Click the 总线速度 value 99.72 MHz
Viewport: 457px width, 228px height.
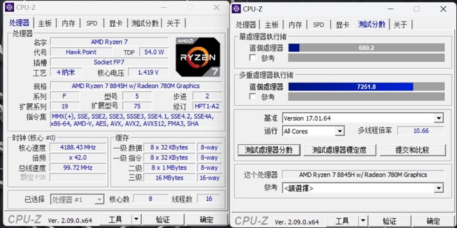[x=78, y=168]
